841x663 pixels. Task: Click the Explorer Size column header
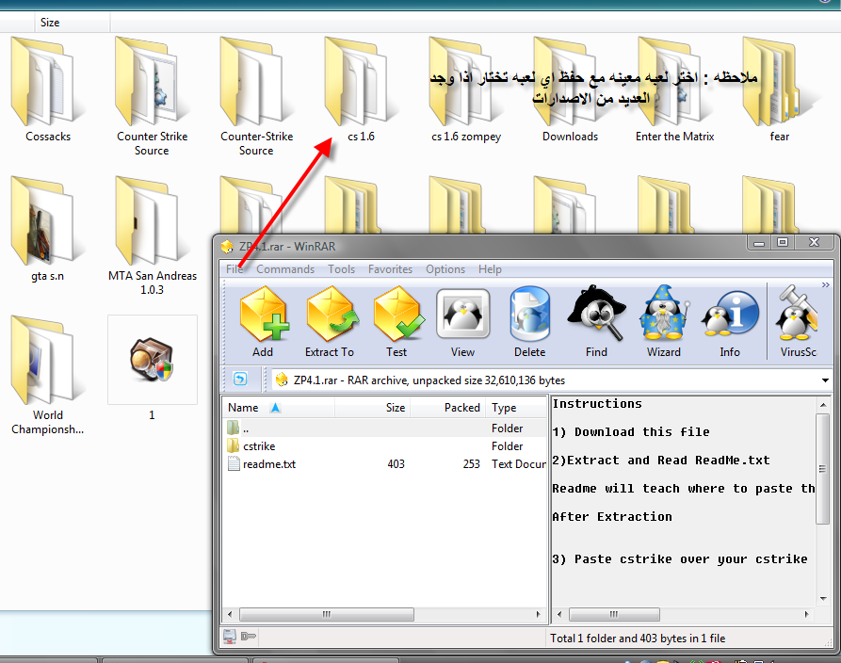73,23
